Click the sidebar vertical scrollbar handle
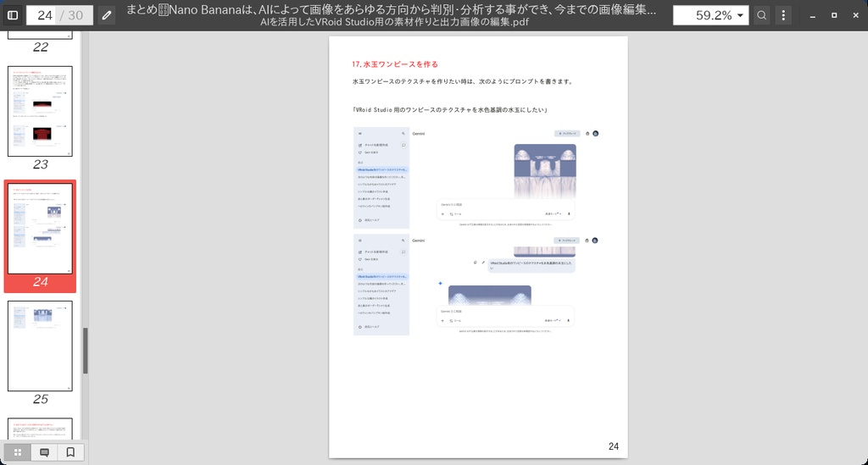Viewport: 868px width, 465px height. coord(86,351)
